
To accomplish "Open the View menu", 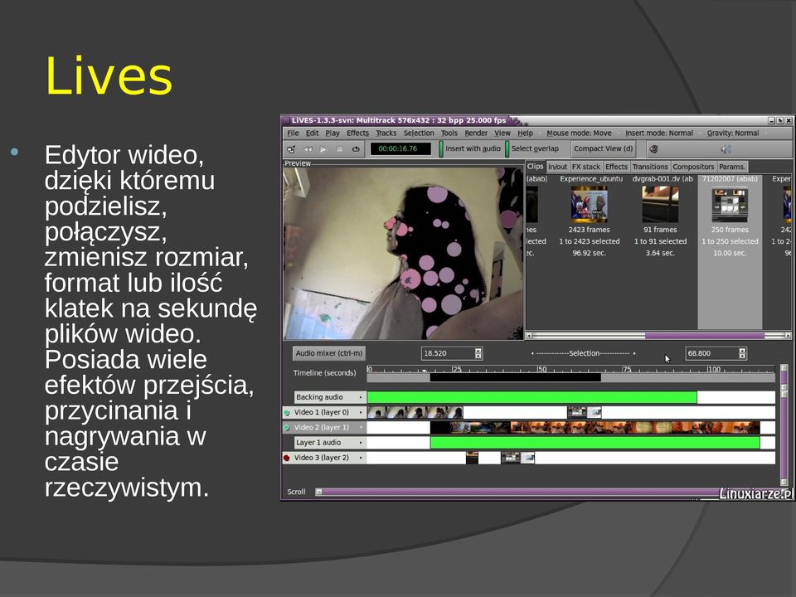I will click(502, 133).
